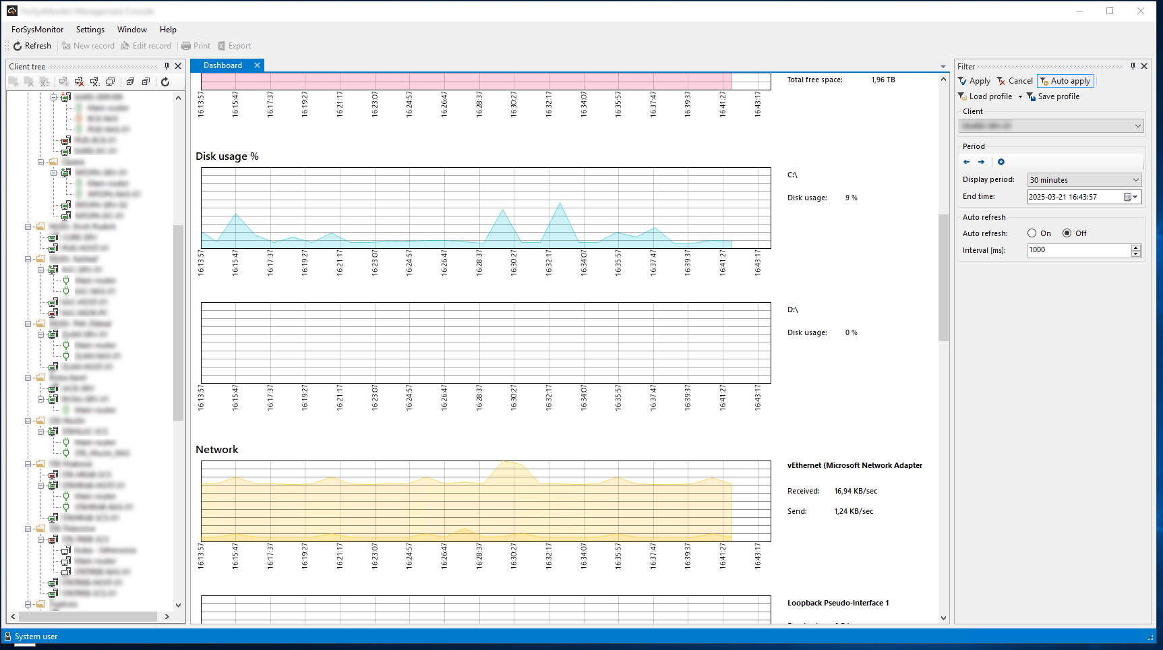Go to next period with the right arrow

981,162
